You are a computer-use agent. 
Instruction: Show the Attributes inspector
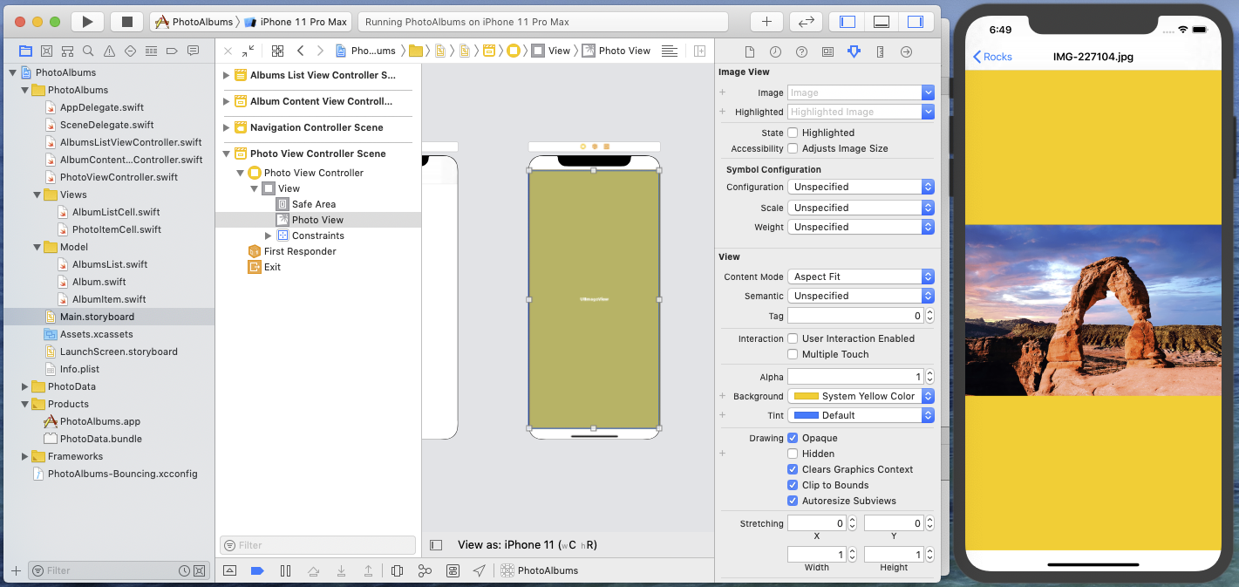click(x=854, y=51)
